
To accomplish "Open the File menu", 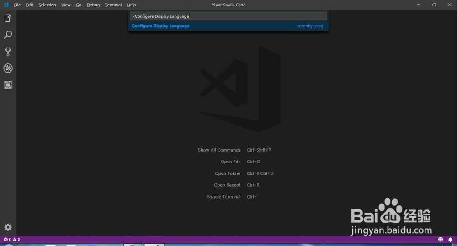I will (17, 5).
